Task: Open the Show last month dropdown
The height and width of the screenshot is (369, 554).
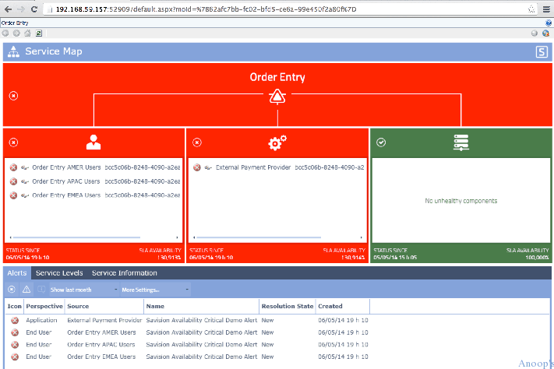Action: pos(84,290)
